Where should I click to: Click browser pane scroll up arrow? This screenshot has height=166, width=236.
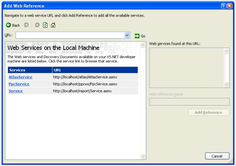click(x=143, y=45)
